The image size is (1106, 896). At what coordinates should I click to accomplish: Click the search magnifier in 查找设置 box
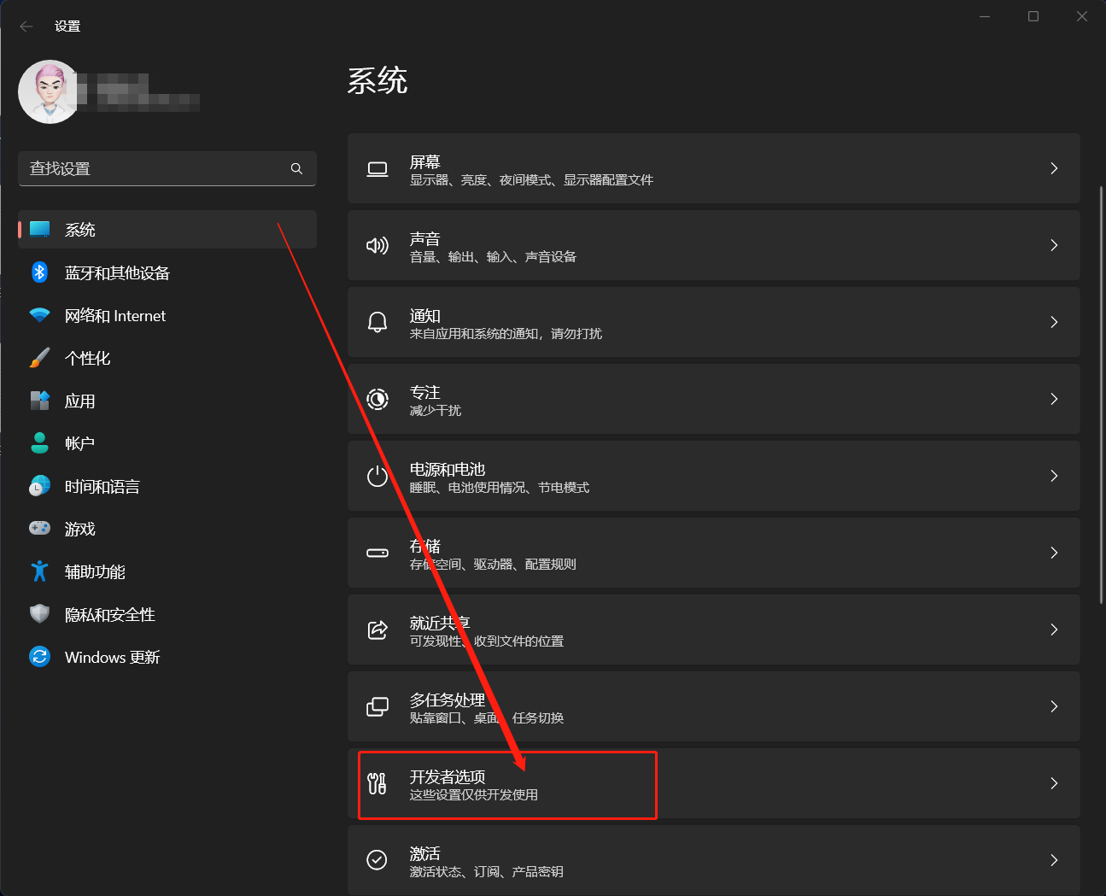[296, 168]
